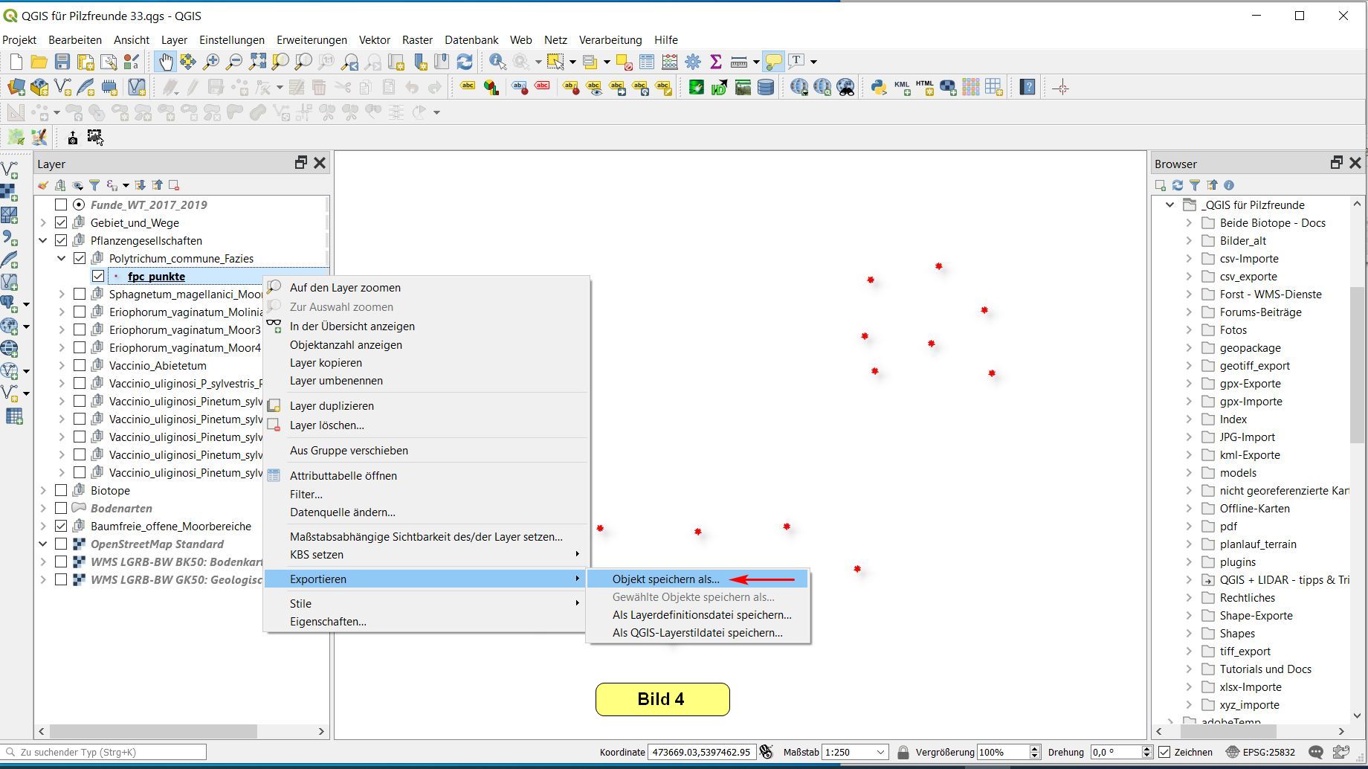Select 'Attributtabelle öffnen' in context menu
This screenshot has width=1368, height=769.
click(x=343, y=475)
